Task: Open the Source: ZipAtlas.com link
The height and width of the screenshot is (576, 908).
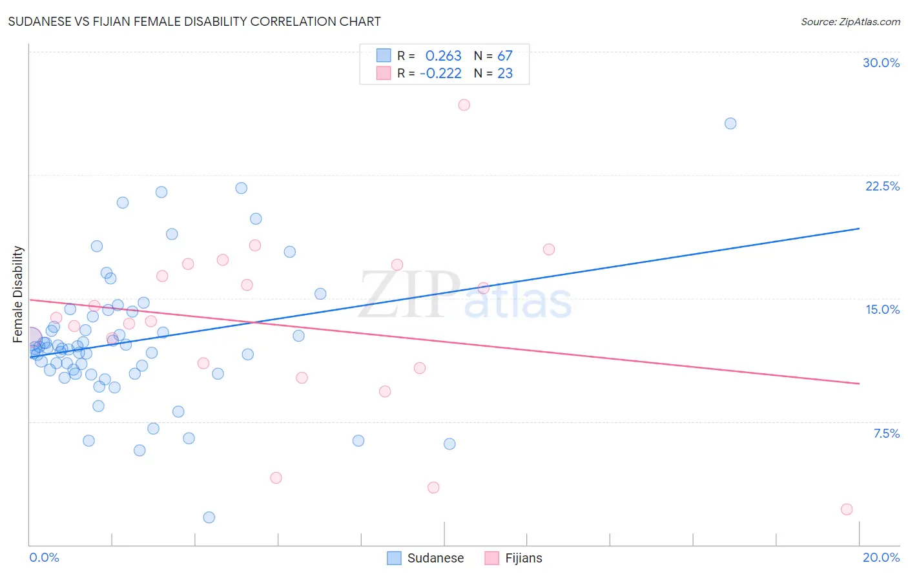Action: [851, 21]
